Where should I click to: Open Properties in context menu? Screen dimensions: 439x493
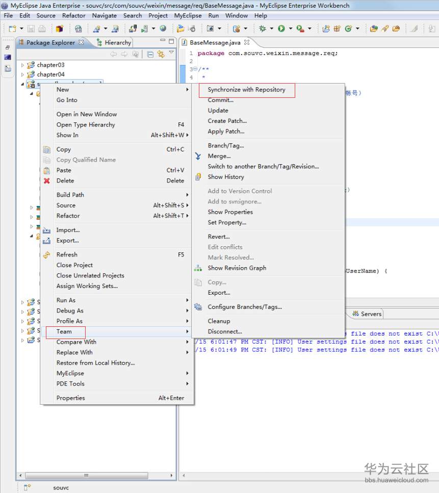[x=117, y=398]
